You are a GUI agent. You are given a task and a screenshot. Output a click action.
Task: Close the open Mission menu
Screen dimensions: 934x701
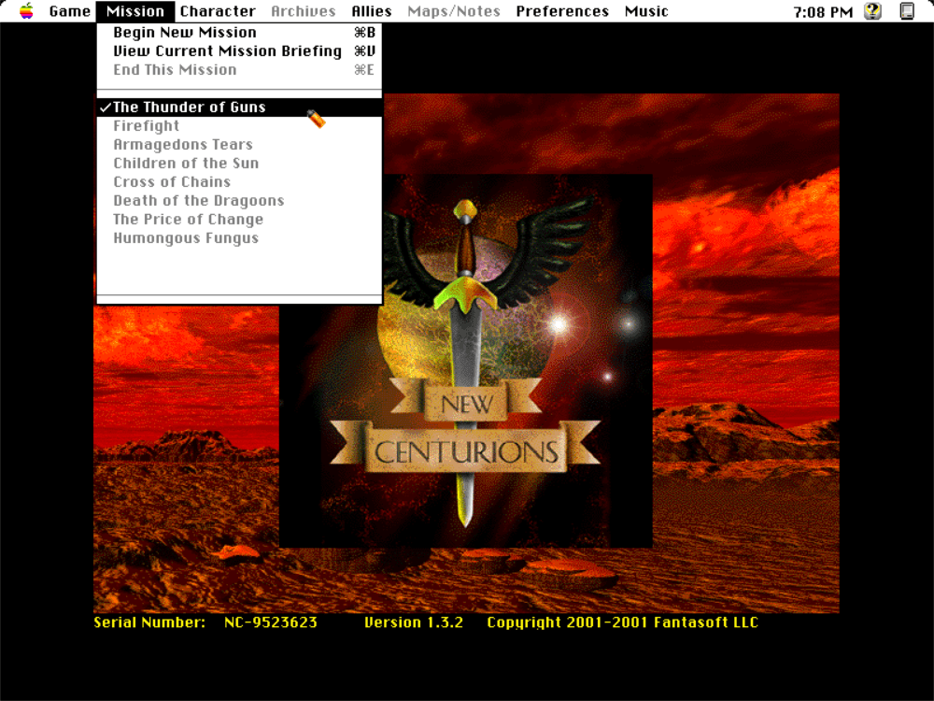click(x=135, y=11)
